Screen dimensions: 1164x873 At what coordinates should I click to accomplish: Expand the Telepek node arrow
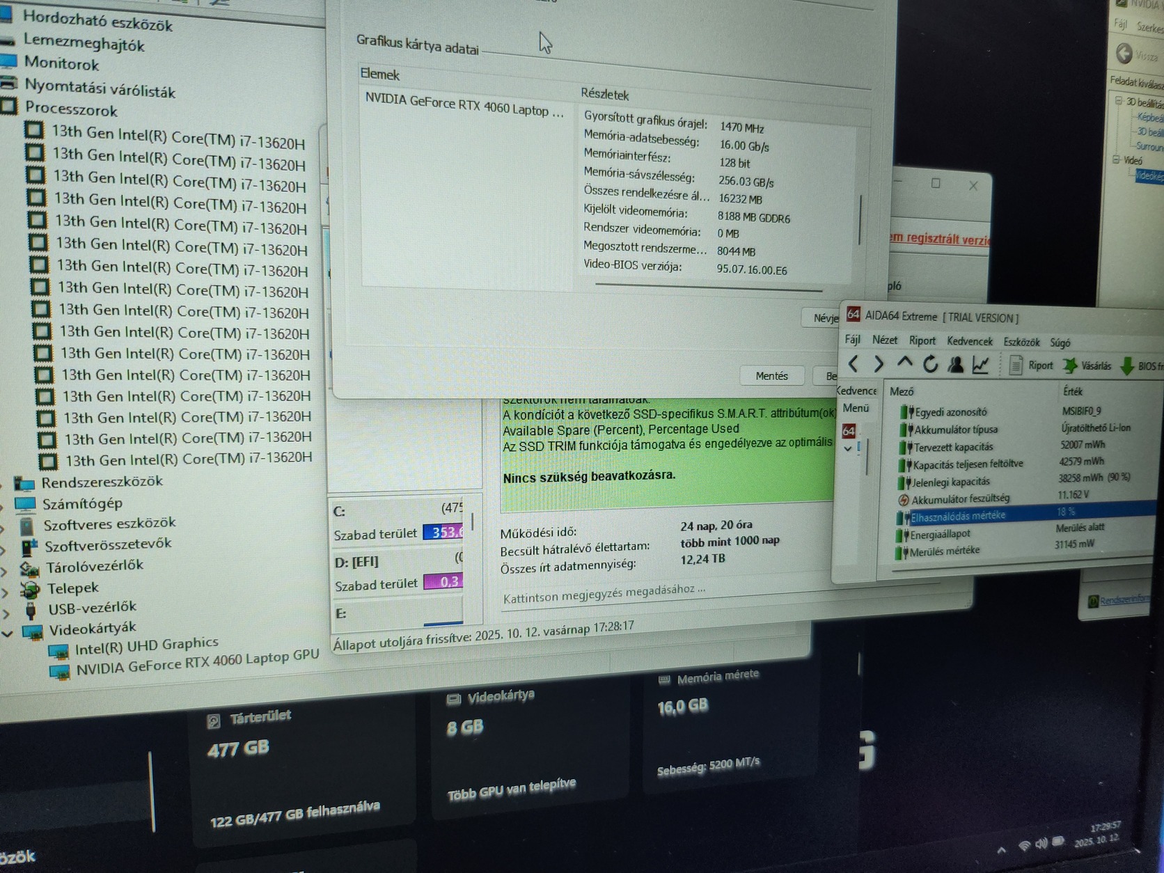pyautogui.click(x=6, y=592)
